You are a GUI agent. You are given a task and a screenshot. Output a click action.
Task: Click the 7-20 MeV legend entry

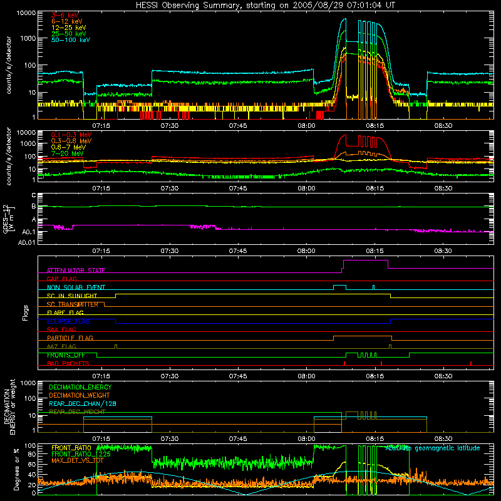click(x=67, y=153)
